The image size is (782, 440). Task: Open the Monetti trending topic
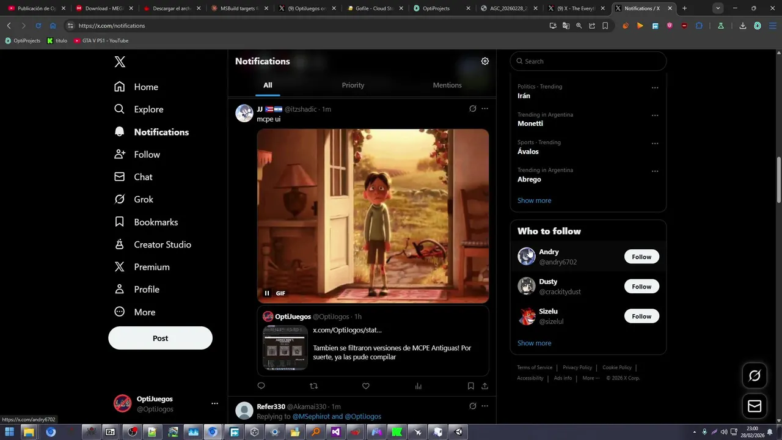[x=530, y=123]
